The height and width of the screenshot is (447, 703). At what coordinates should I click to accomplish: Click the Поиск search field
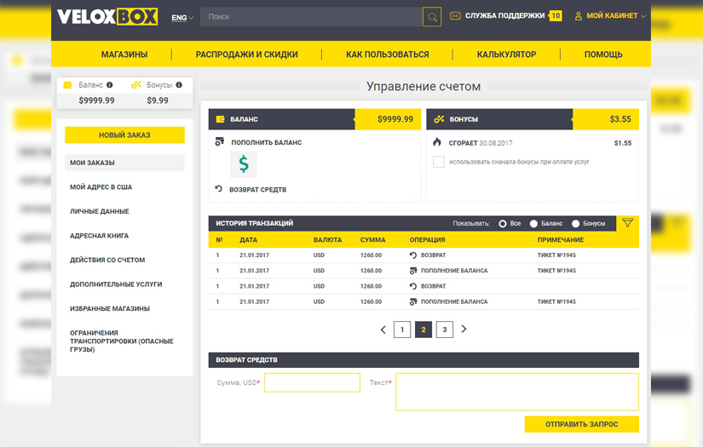(x=311, y=16)
